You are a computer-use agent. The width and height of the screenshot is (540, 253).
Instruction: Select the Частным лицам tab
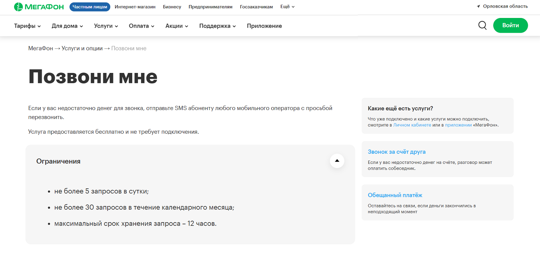point(90,7)
